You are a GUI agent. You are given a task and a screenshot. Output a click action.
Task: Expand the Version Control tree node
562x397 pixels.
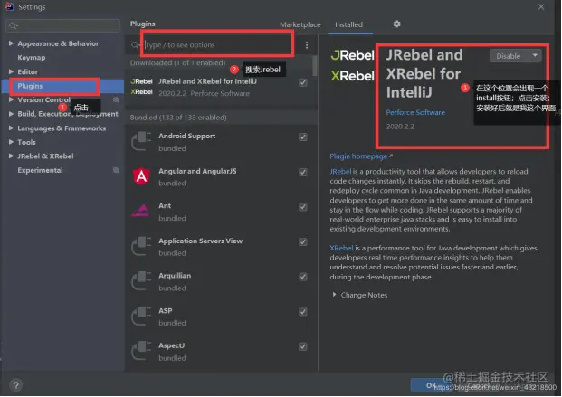[x=11, y=100]
